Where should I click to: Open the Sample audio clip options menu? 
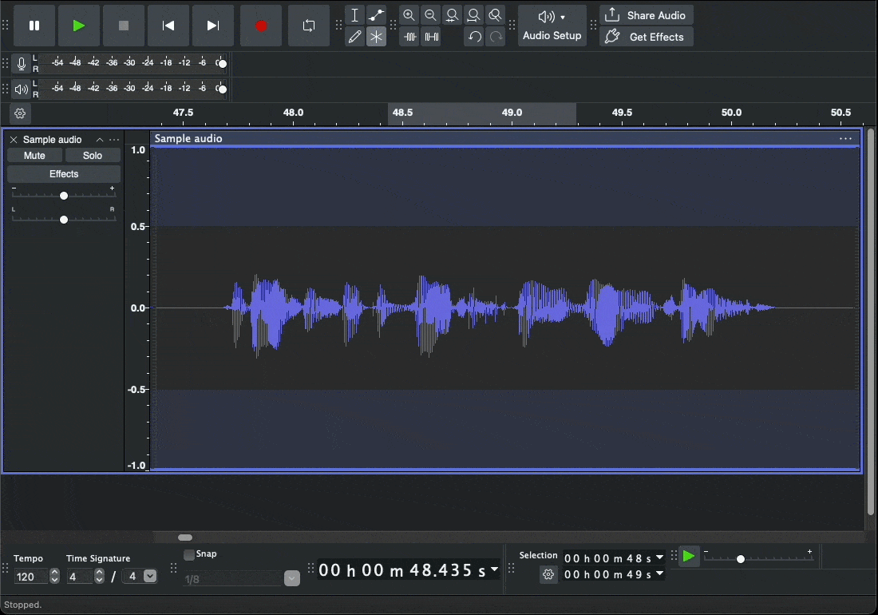pos(845,139)
